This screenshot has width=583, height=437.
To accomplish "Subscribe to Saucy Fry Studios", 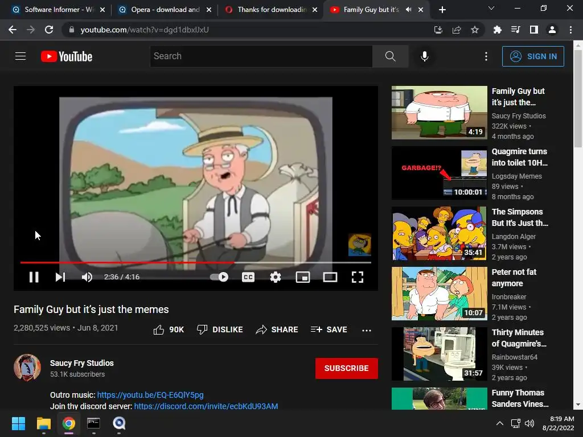I will 347,368.
